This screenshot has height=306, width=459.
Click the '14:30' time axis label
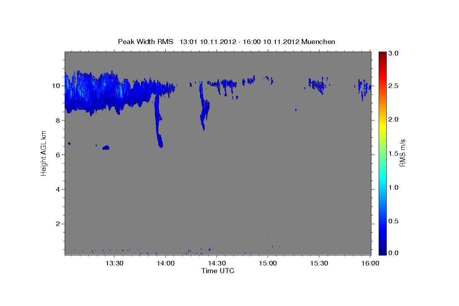pyautogui.click(x=216, y=263)
